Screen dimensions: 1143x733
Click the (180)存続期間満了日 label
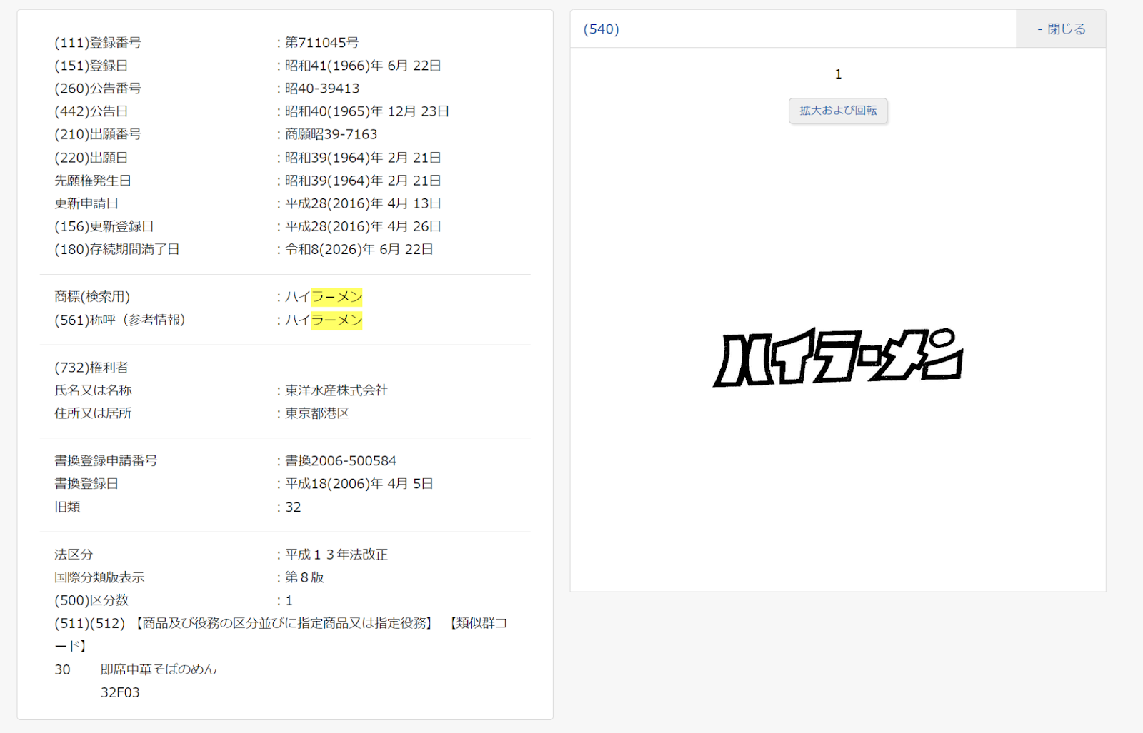coord(117,249)
